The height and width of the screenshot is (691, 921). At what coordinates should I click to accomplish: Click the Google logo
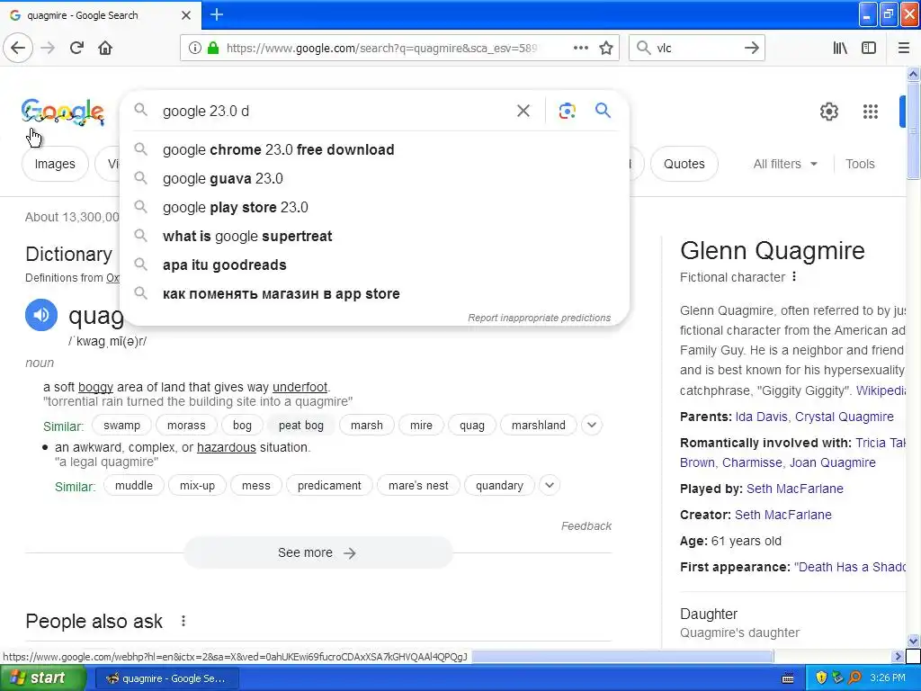click(63, 112)
